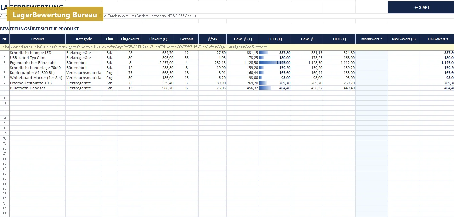Image resolution: width=454 pixels, height=217 pixels.
Task: Select the Kategorie column header
Action: pos(84,39)
